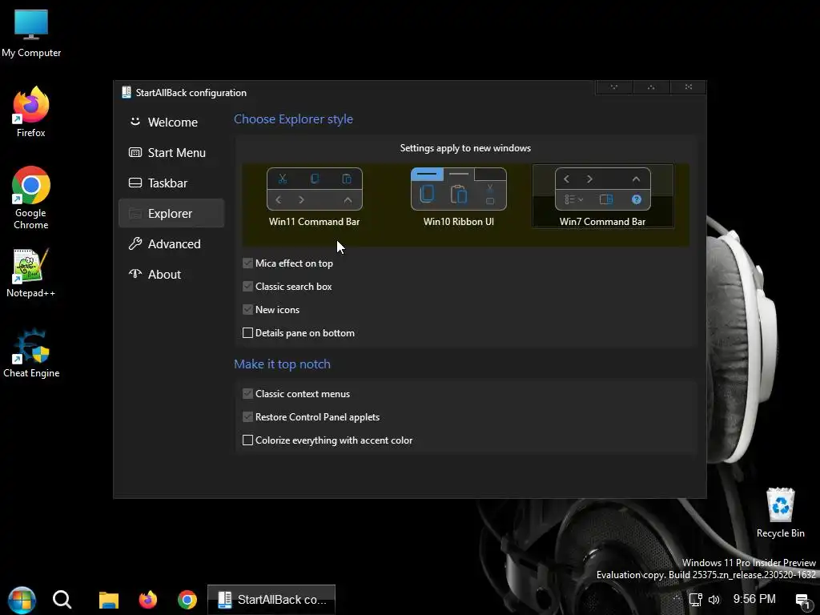Select the Recycle Bin desktop icon
820x615 pixels.
780,512
